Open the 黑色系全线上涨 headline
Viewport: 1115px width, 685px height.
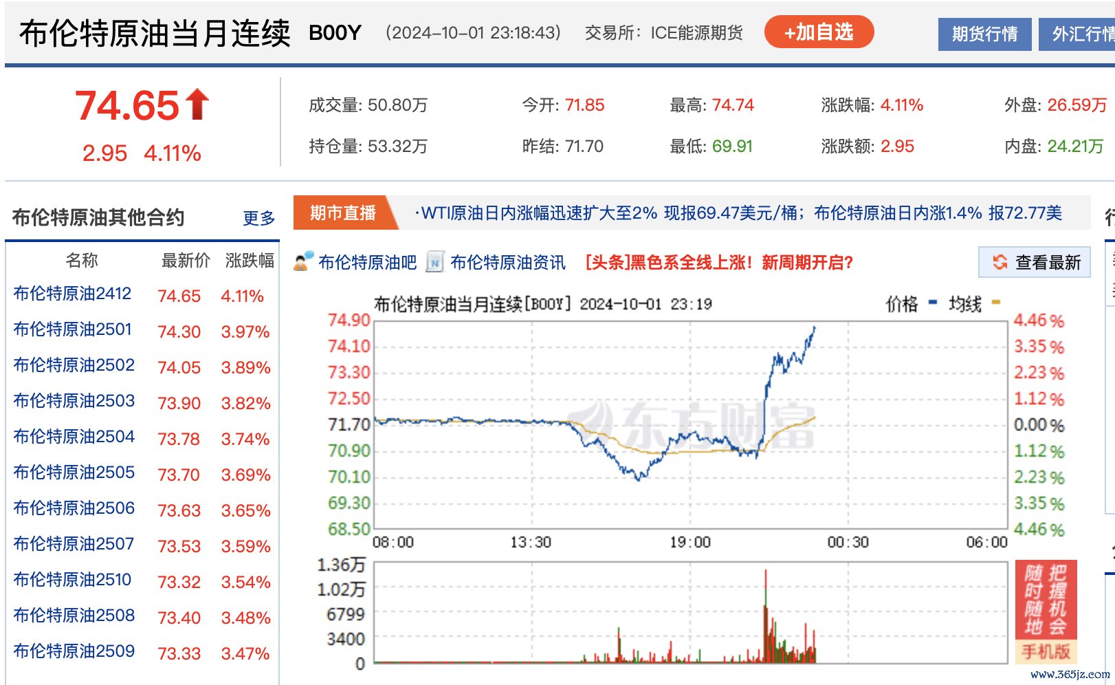(719, 262)
